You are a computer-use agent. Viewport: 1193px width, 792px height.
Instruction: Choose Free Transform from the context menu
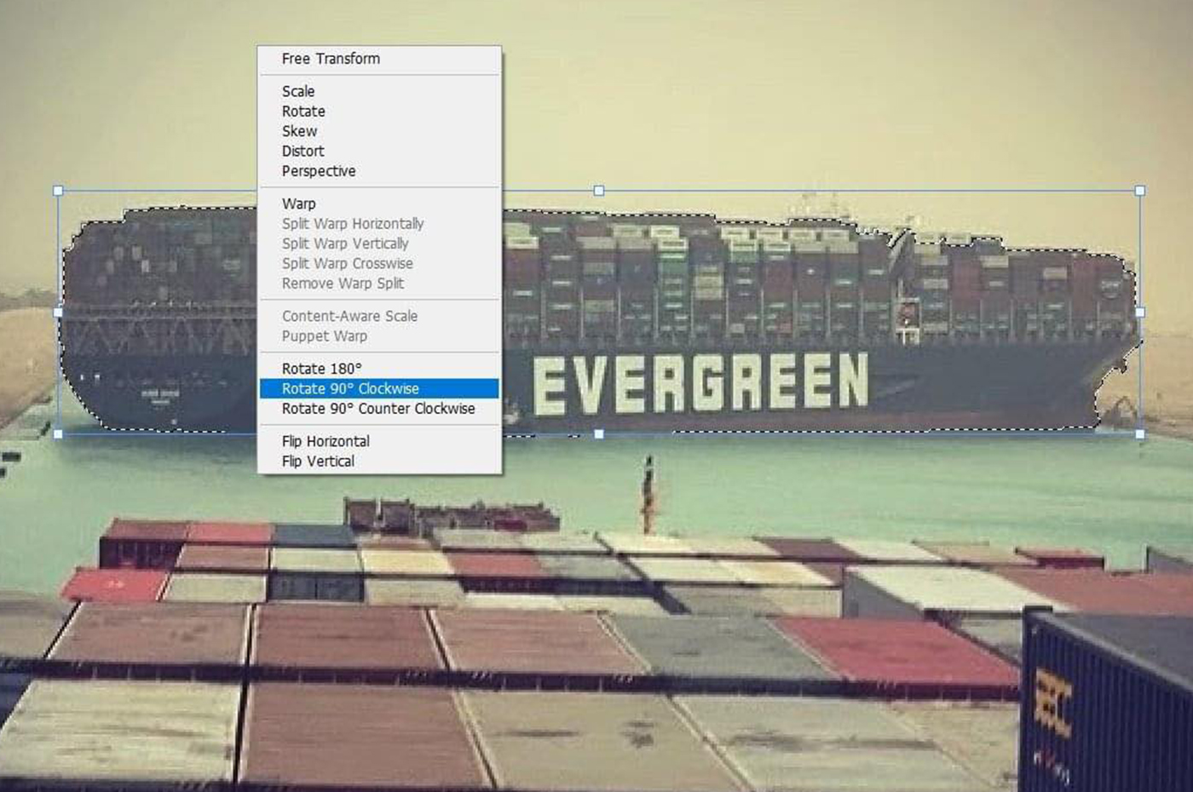331,59
